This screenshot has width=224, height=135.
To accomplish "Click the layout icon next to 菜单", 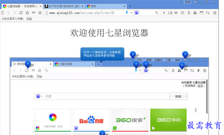I will (x=195, y=2).
